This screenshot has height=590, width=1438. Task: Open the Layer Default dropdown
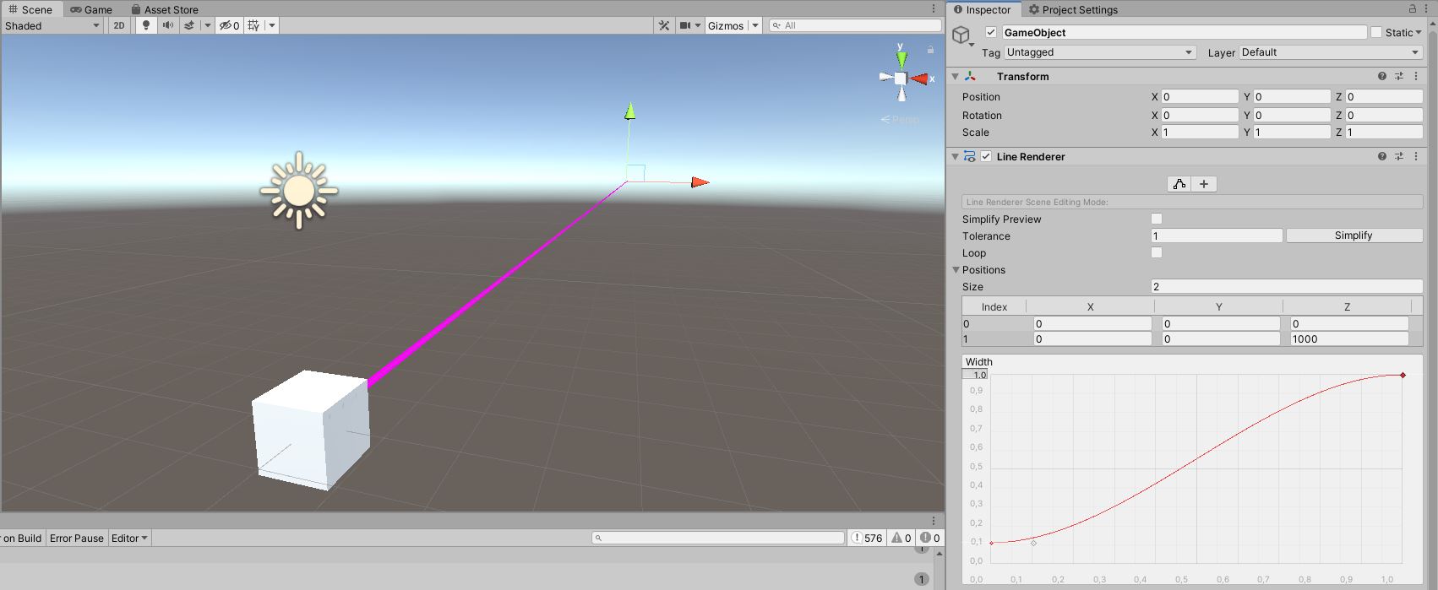pos(1331,52)
